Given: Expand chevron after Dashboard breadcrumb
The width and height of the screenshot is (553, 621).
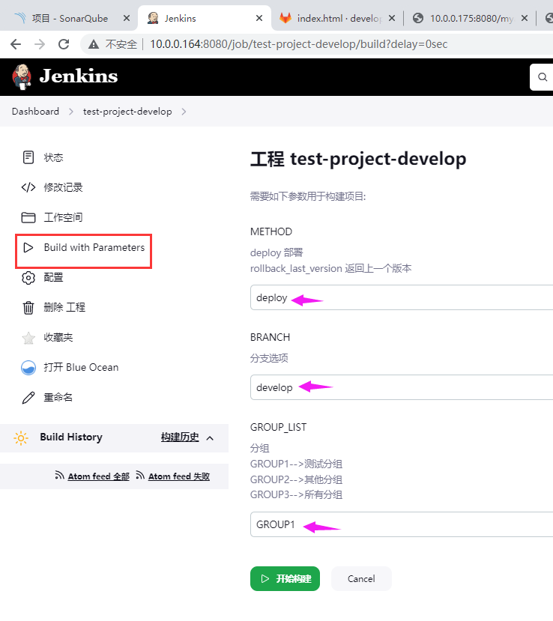Looking at the screenshot, I should tap(71, 112).
